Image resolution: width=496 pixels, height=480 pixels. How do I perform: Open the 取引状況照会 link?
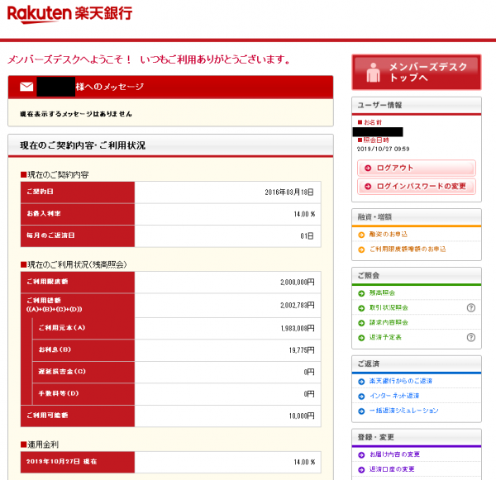389,307
